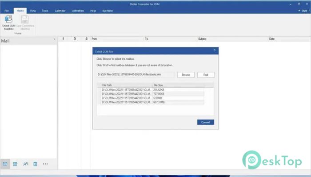Viewport: 311px width, 177px height.
Task: Open the Calendar view icon in bottom bar
Action: pyautogui.click(x=15, y=164)
